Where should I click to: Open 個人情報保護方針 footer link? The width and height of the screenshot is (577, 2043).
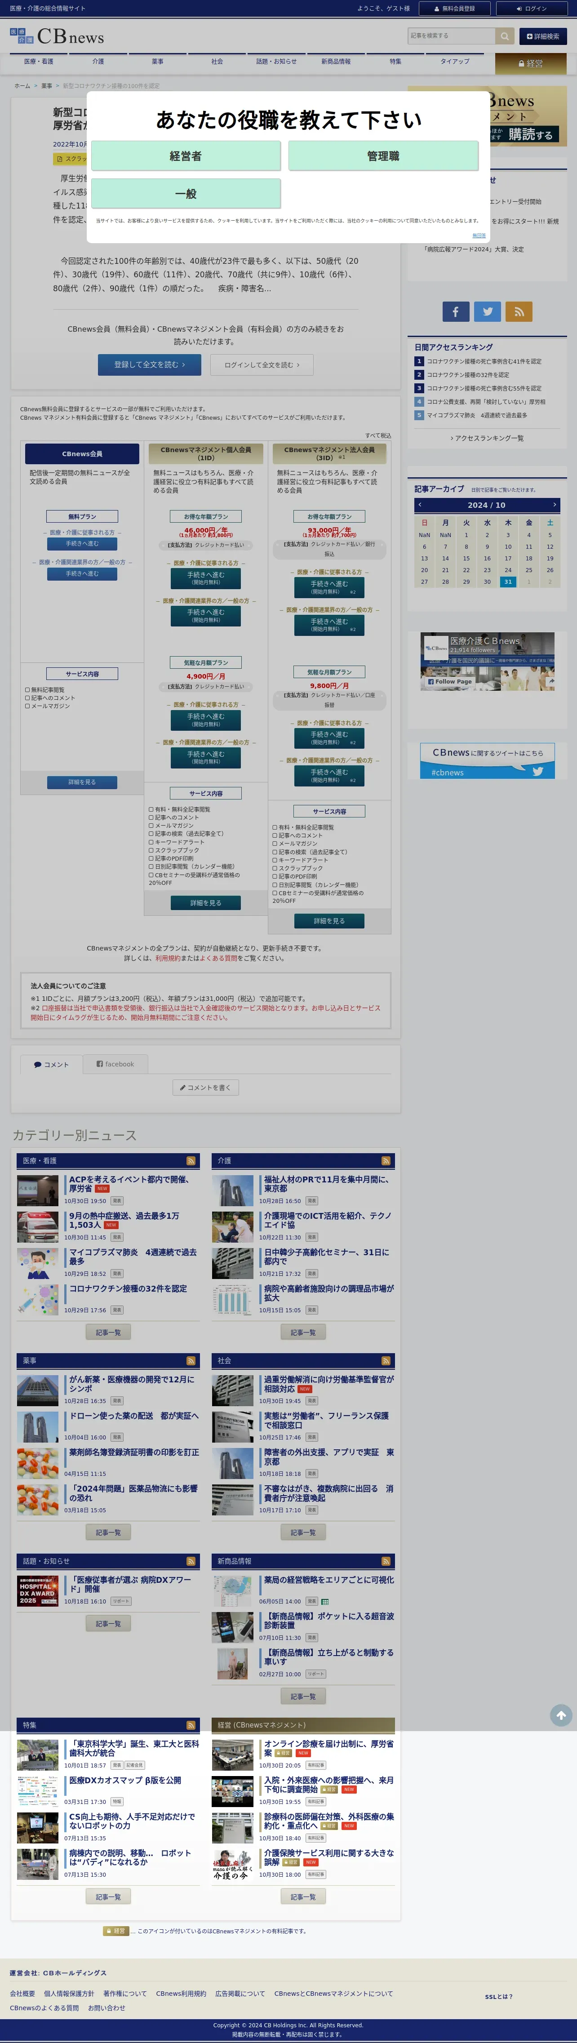click(x=69, y=1993)
